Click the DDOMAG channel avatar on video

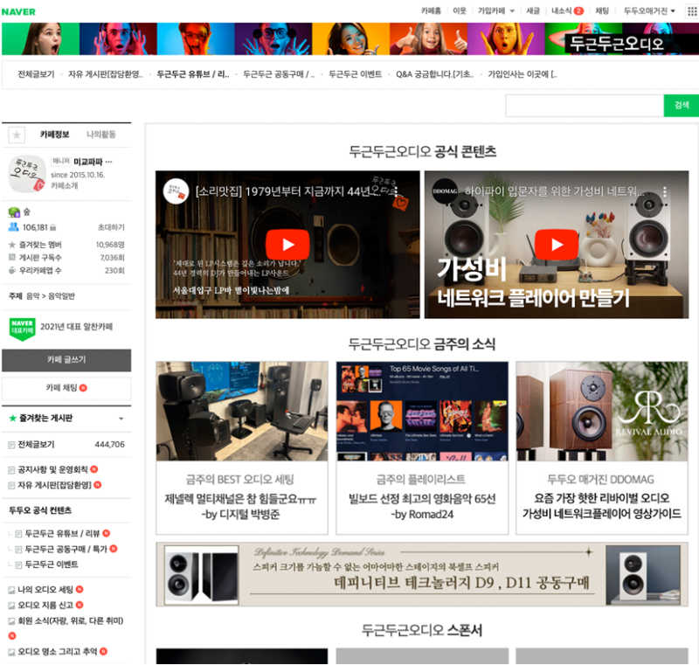pos(445,191)
